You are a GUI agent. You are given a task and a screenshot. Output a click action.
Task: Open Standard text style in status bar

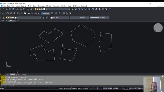(x=74, y=88)
